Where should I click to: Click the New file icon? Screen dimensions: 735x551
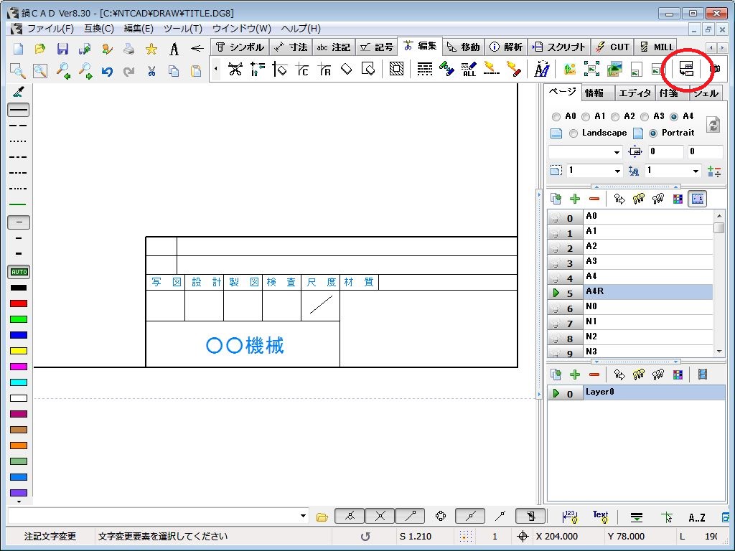(x=18, y=49)
